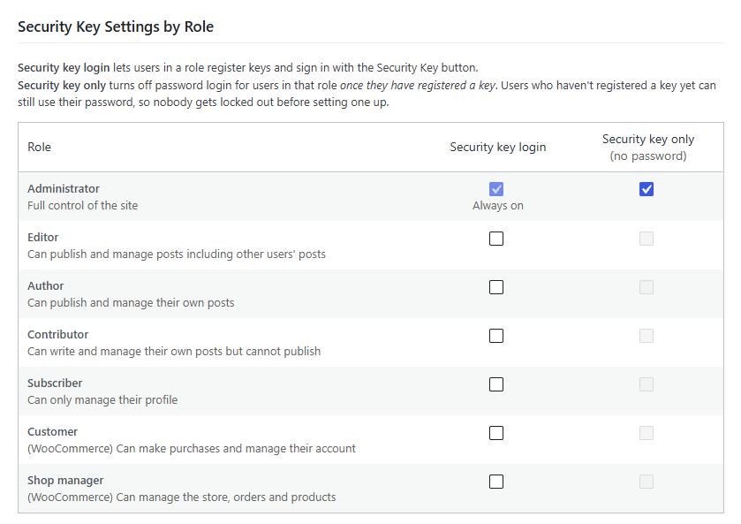This screenshot has width=741, height=524.
Task: Click Can publish and manage their own posts
Action: pos(131,303)
